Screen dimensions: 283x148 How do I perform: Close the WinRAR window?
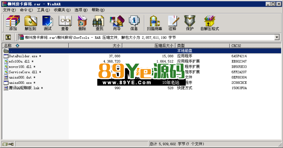tap(279, 4)
